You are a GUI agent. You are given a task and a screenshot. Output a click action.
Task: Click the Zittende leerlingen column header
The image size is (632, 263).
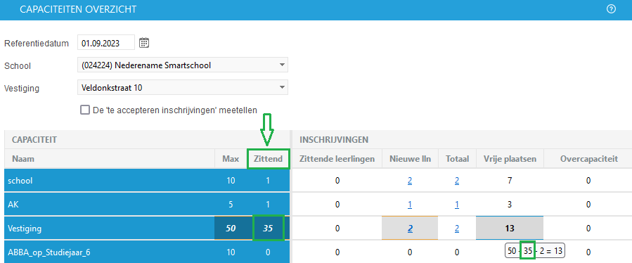click(x=337, y=159)
